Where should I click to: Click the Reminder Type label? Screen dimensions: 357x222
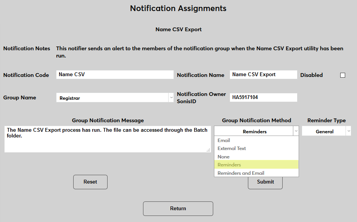(x=326, y=120)
